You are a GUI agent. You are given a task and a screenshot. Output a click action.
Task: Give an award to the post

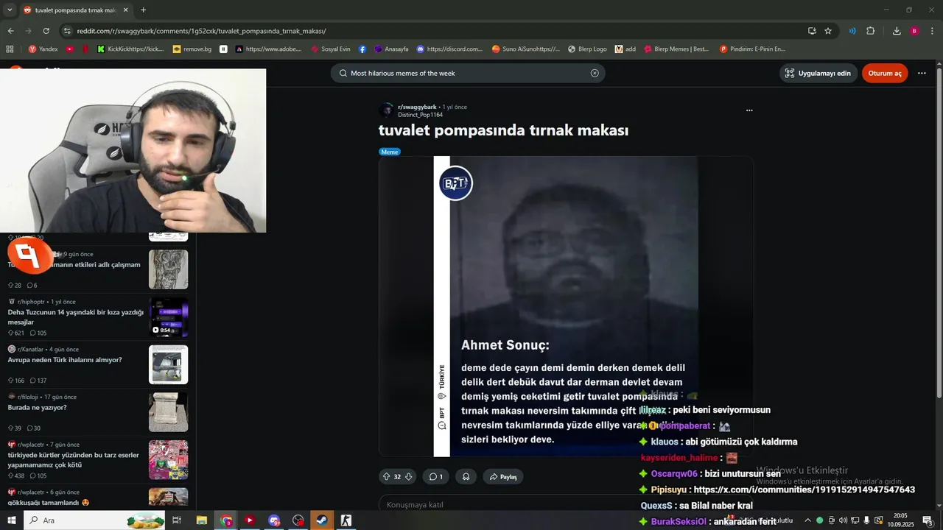(x=466, y=476)
